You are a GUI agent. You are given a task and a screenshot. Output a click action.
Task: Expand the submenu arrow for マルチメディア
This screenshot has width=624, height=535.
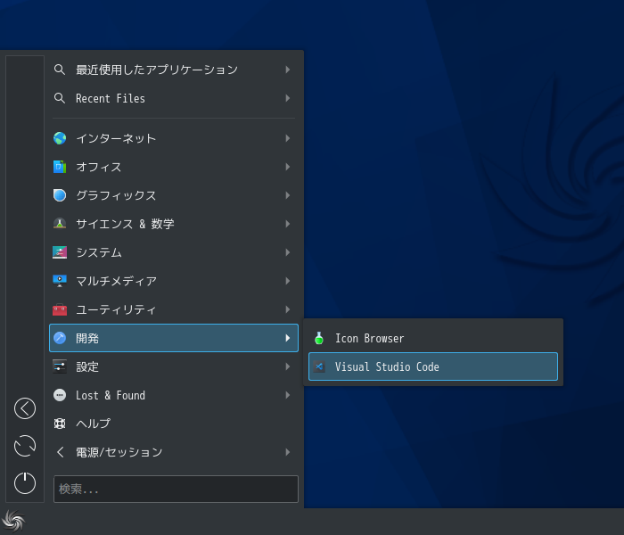(x=288, y=281)
